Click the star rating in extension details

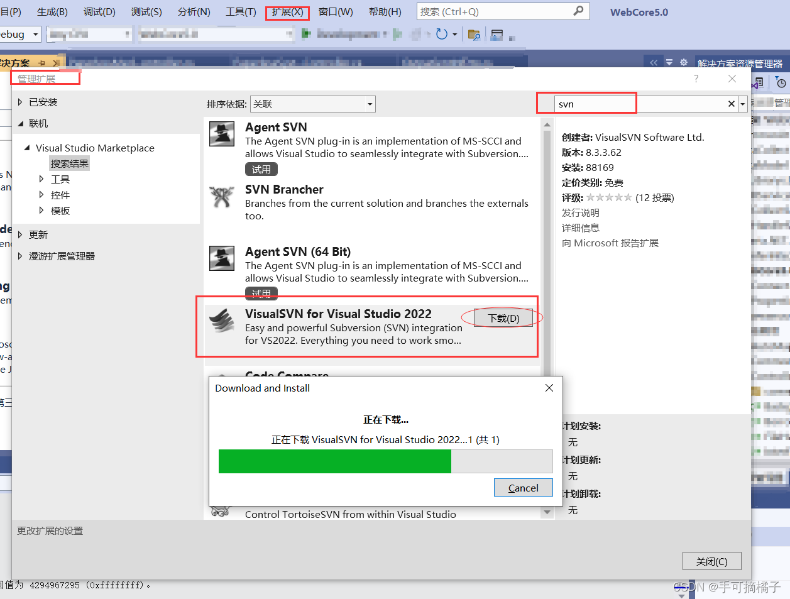(x=609, y=197)
